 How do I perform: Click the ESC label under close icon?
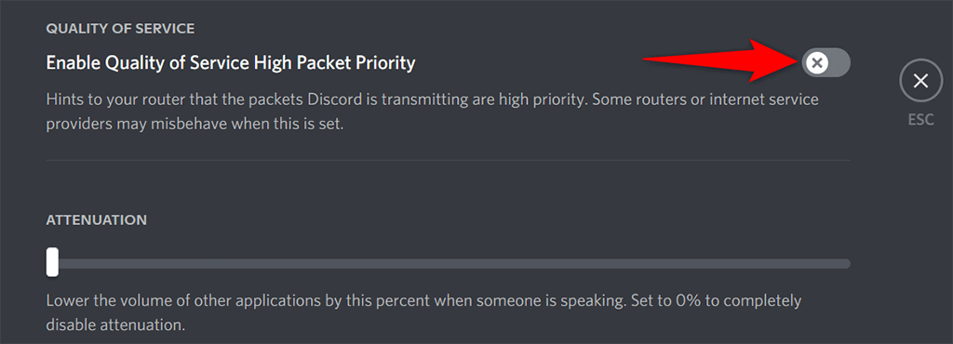coord(920,120)
